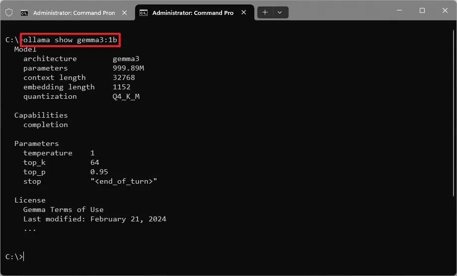
Task: Click the 999.89M parameters value
Action: 128,68
